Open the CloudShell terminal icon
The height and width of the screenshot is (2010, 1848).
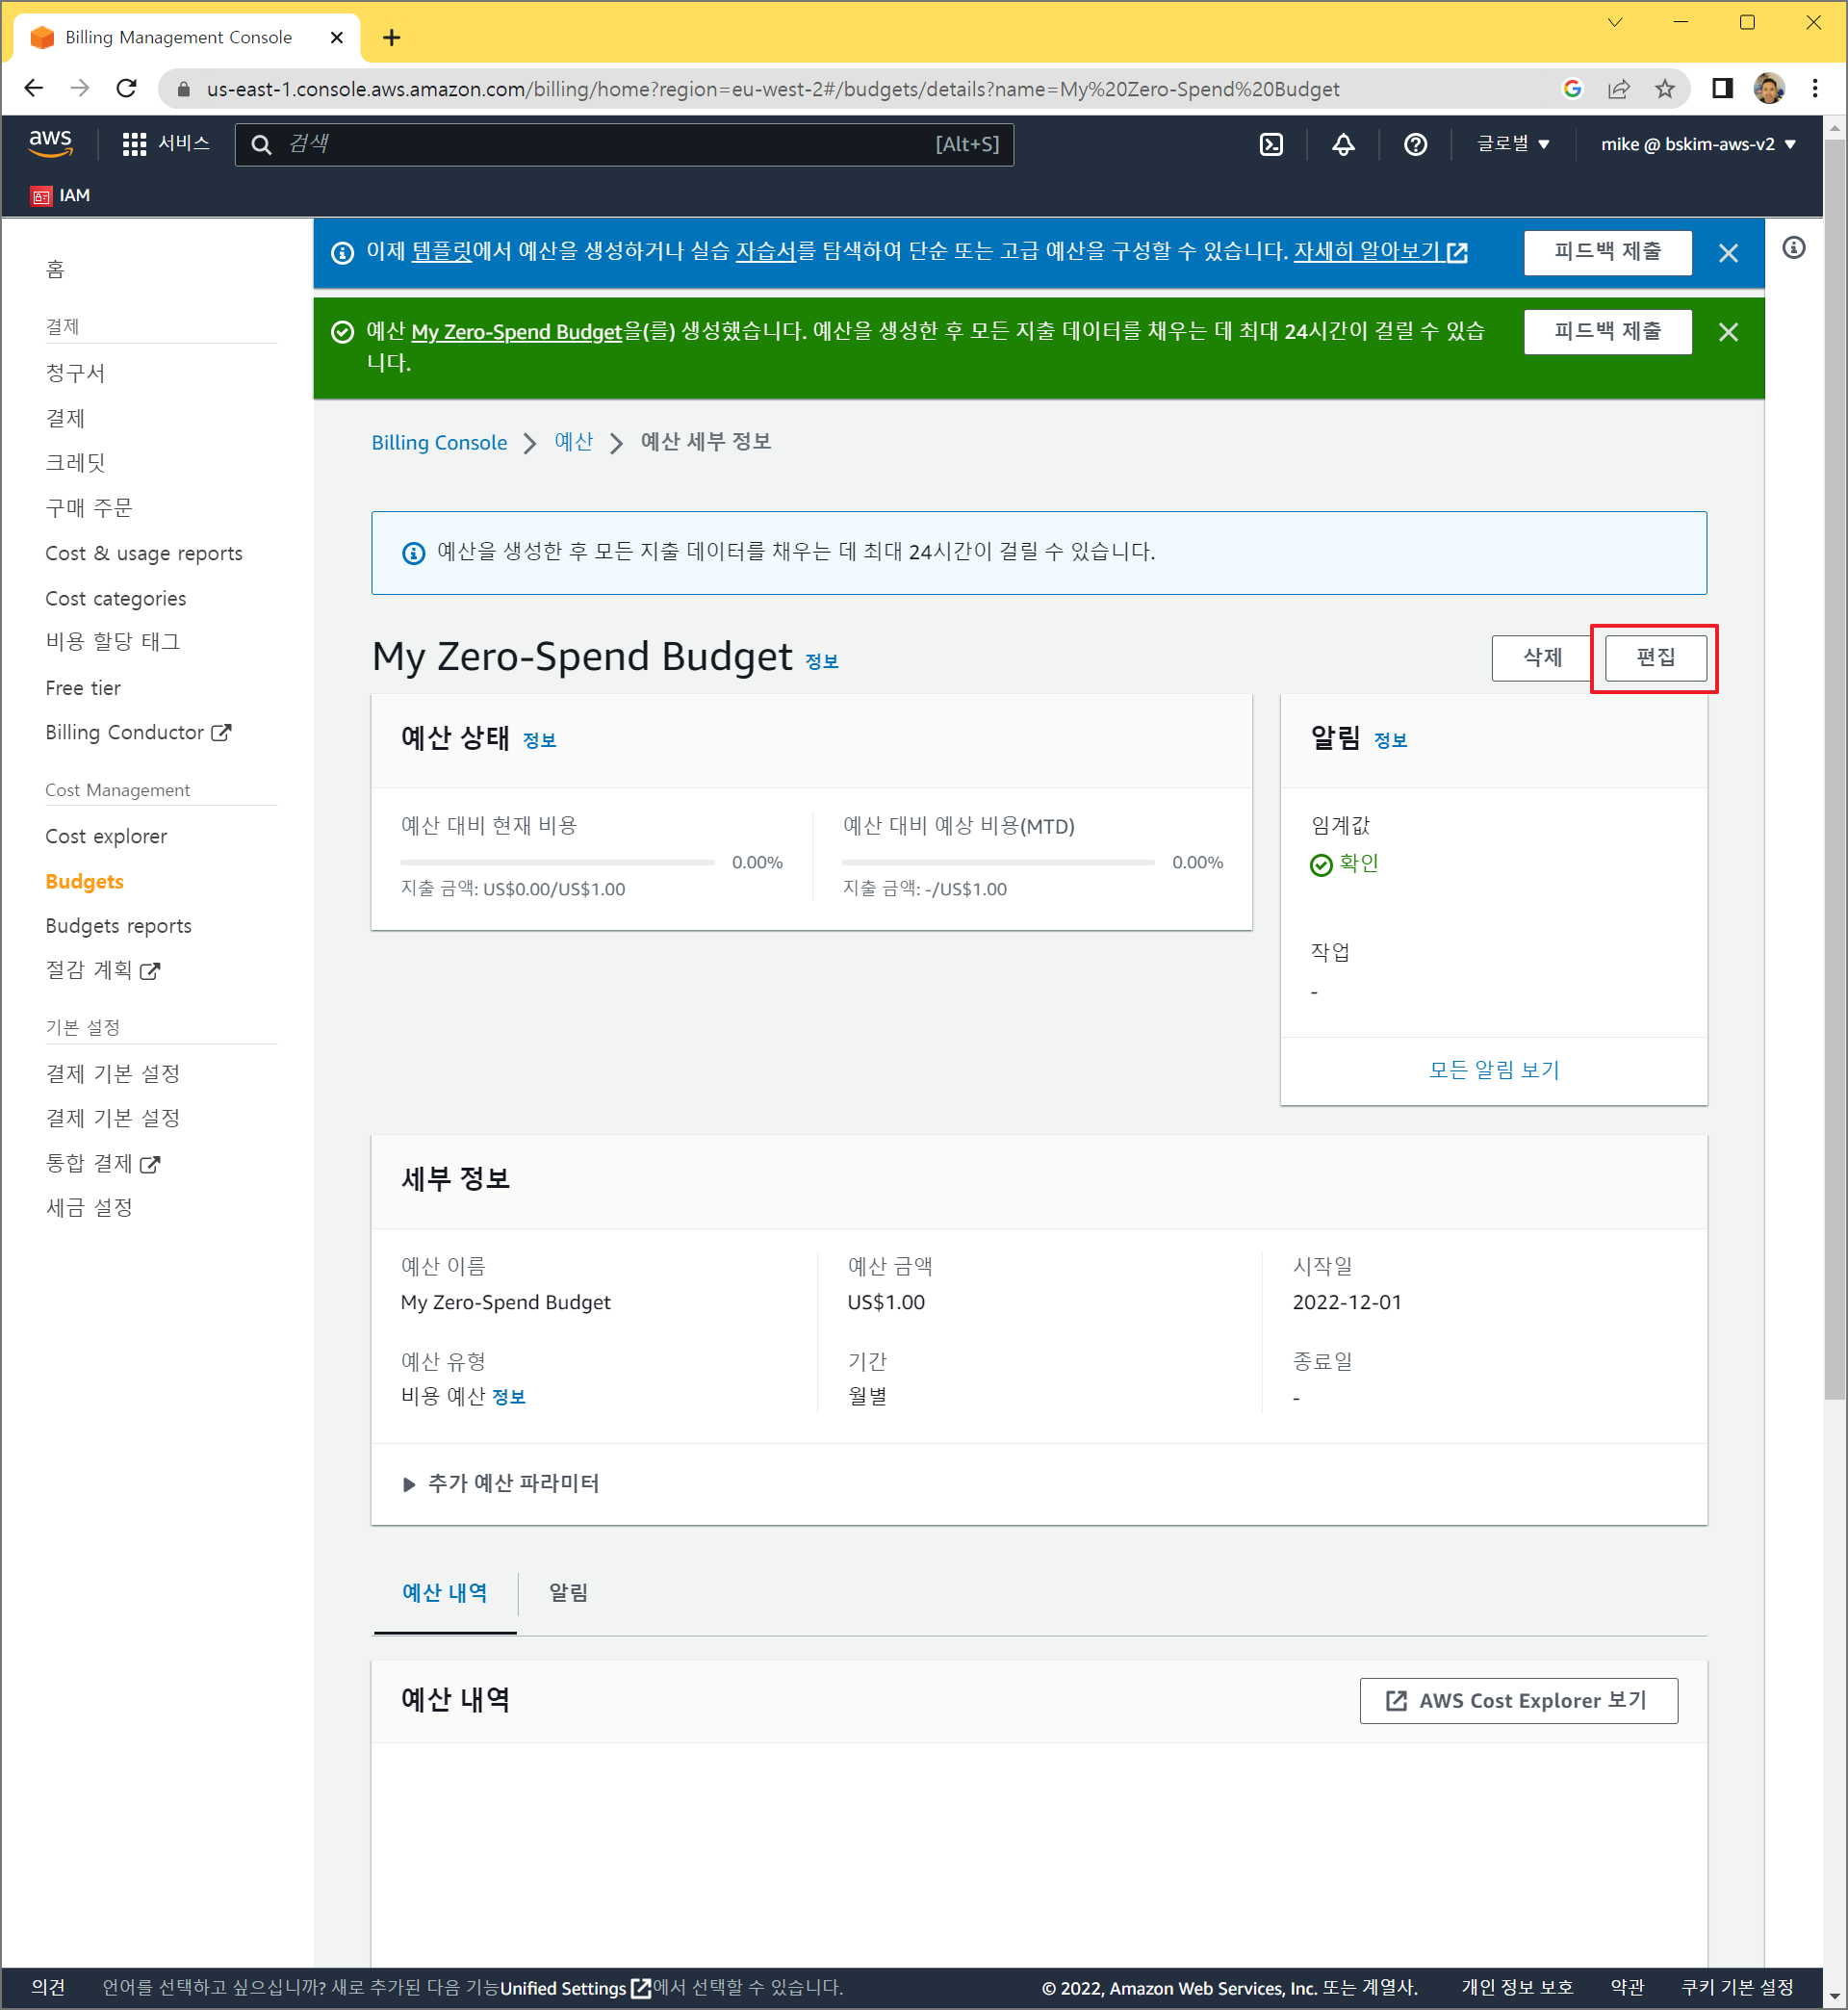(1271, 144)
